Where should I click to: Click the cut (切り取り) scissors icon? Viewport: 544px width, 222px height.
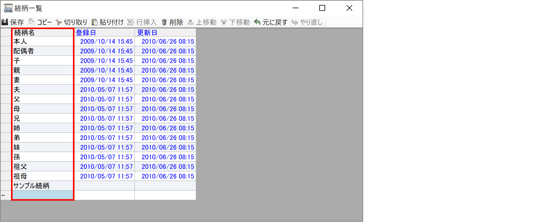tap(59, 22)
